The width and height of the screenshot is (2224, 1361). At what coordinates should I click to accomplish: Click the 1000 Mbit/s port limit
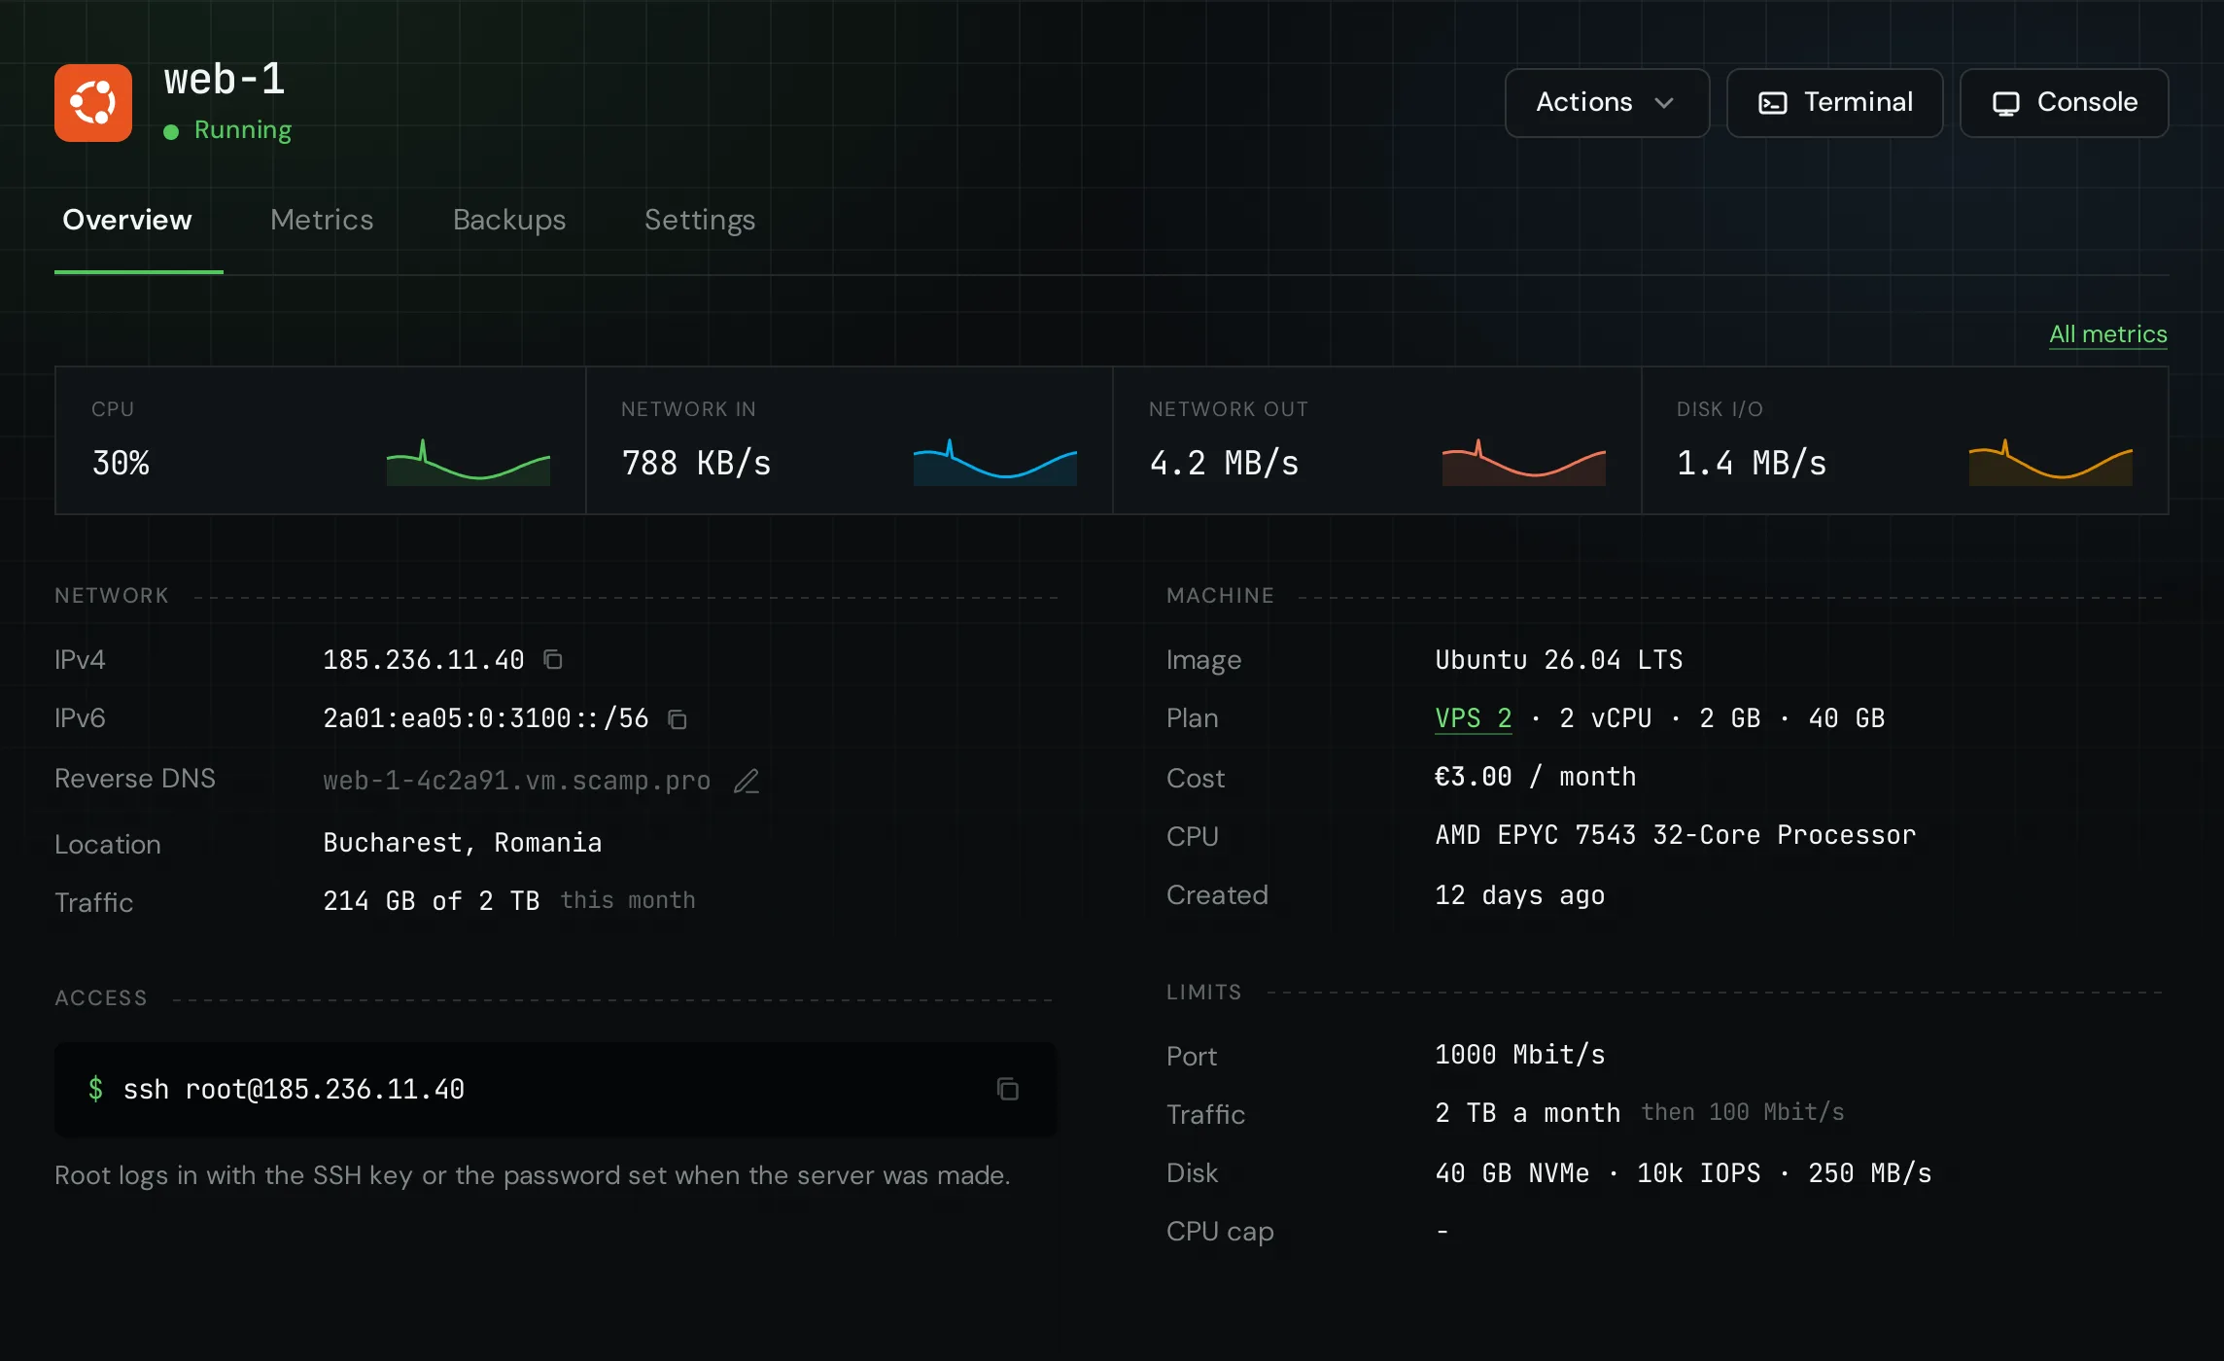click(1520, 1055)
